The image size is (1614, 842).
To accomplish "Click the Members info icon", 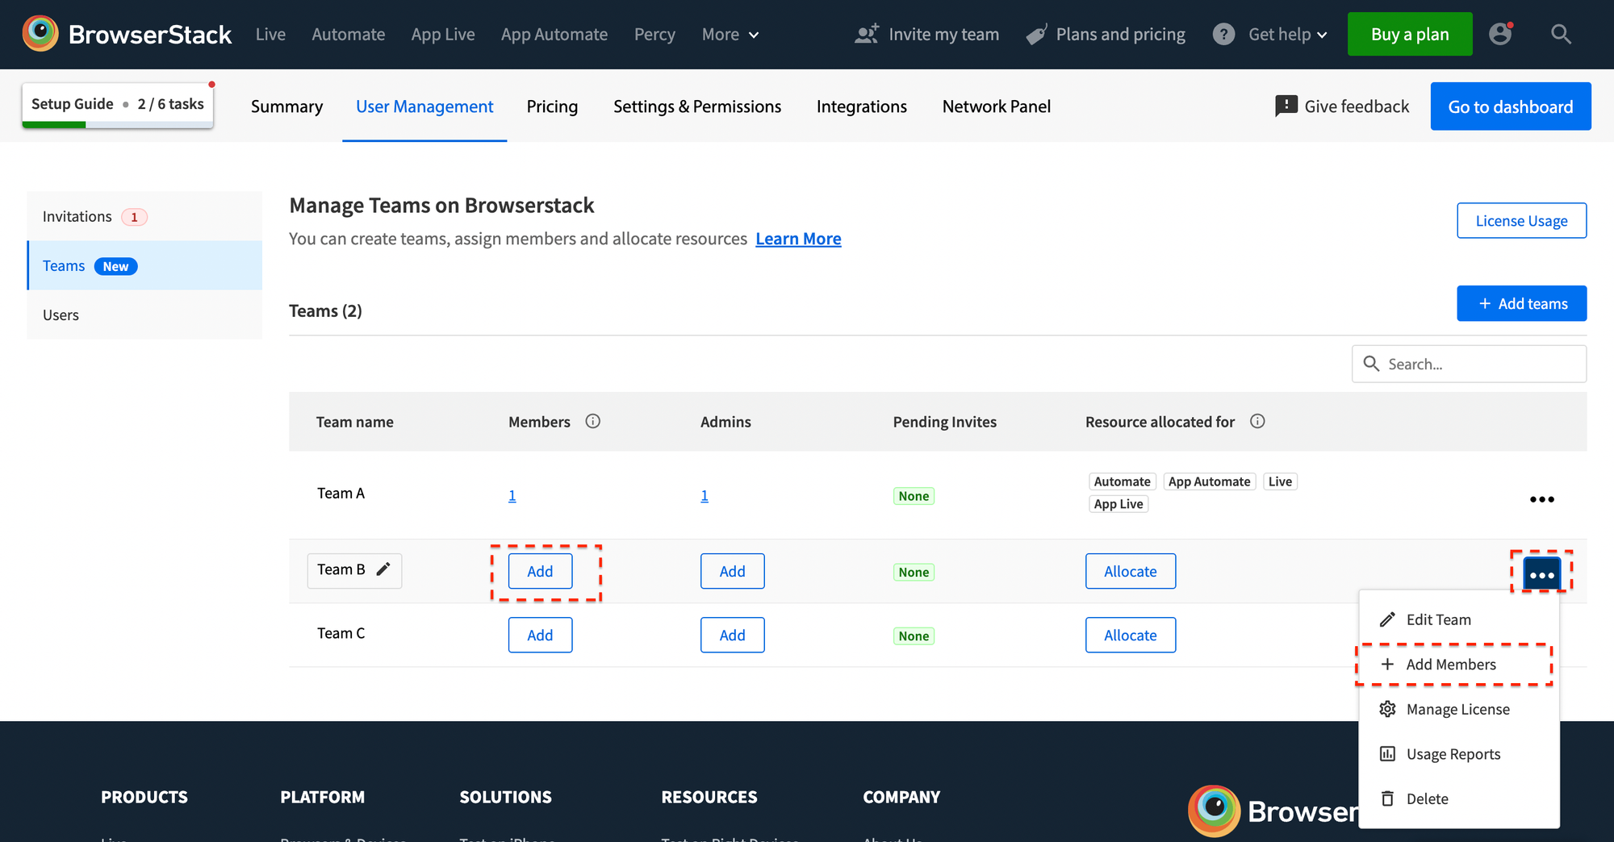I will (x=593, y=421).
